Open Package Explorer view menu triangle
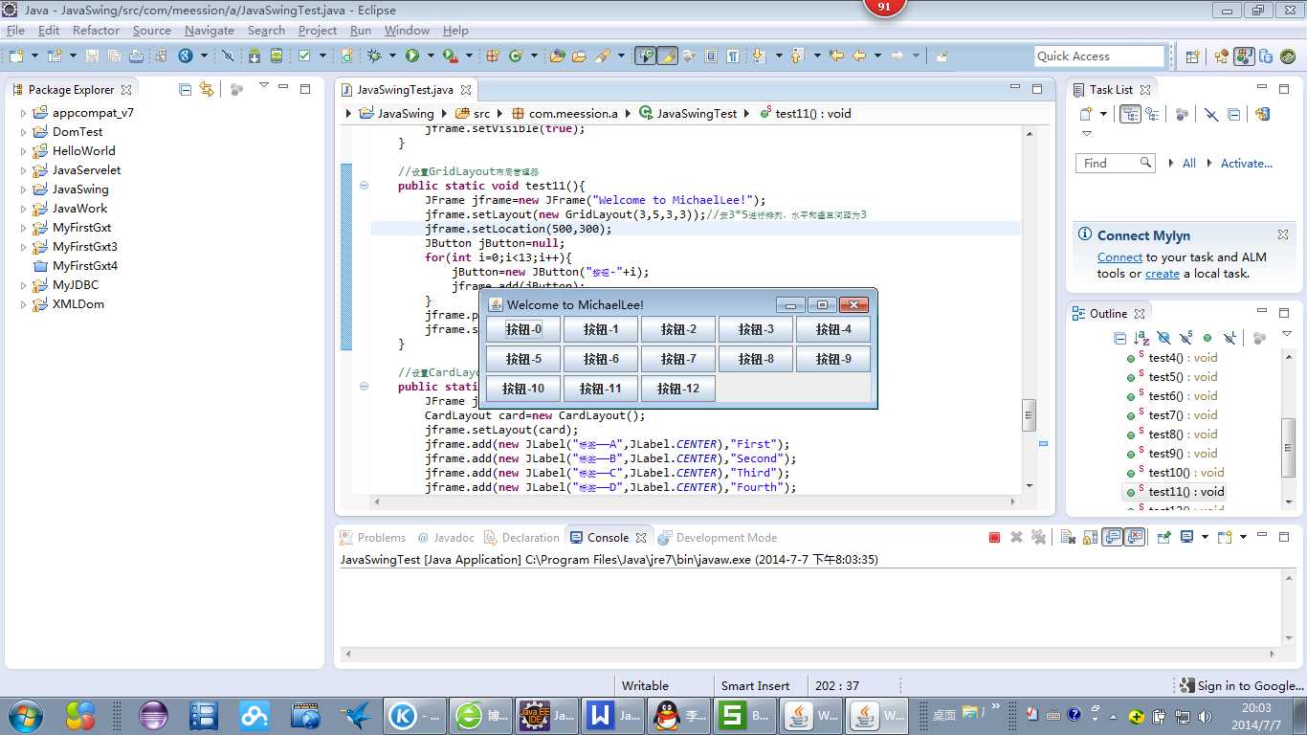The height and width of the screenshot is (735, 1307). [x=263, y=86]
